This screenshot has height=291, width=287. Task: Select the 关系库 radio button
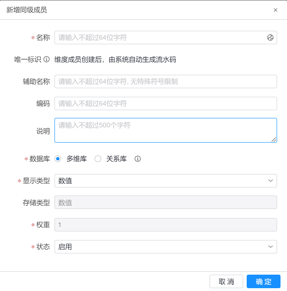[x=98, y=159]
